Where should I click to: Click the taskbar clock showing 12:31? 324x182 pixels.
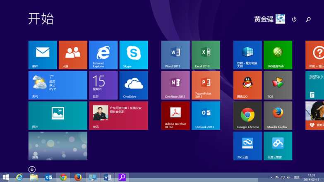pos(312,177)
